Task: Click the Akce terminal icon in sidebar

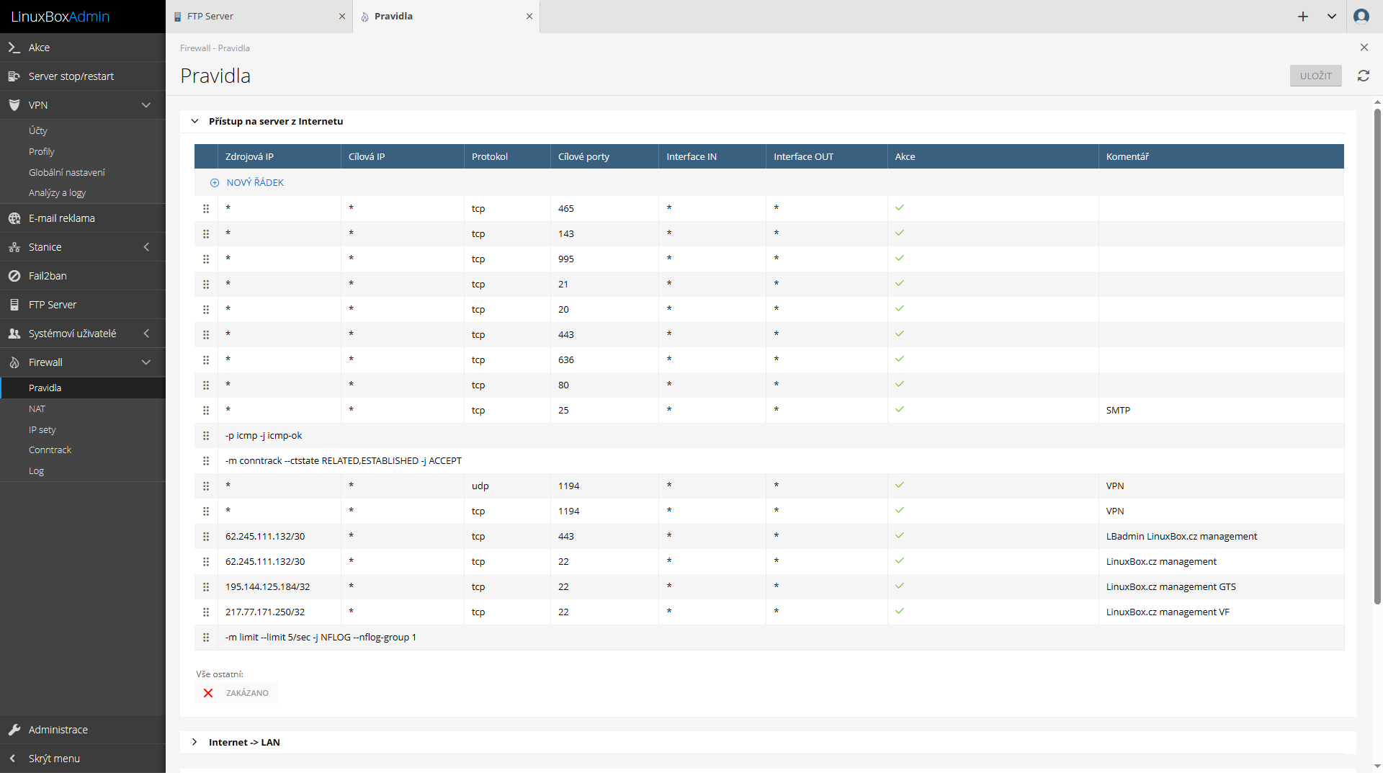Action: (x=14, y=48)
